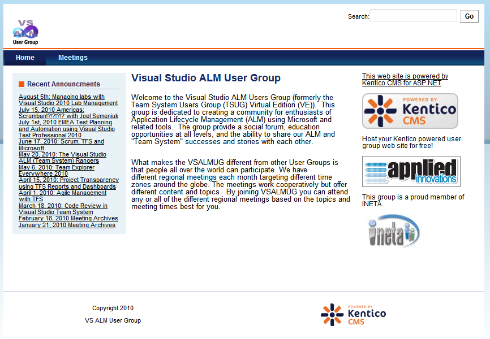Click 'This web site is powered by Kentico' link

pyautogui.click(x=405, y=80)
